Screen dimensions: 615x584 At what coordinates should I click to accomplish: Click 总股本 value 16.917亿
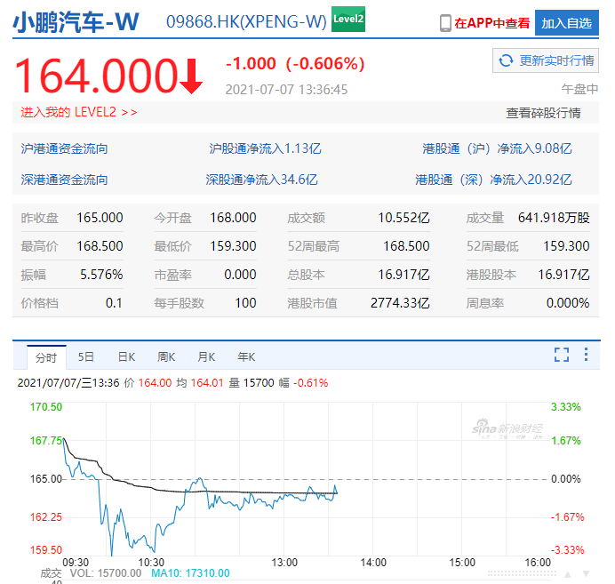pos(403,275)
